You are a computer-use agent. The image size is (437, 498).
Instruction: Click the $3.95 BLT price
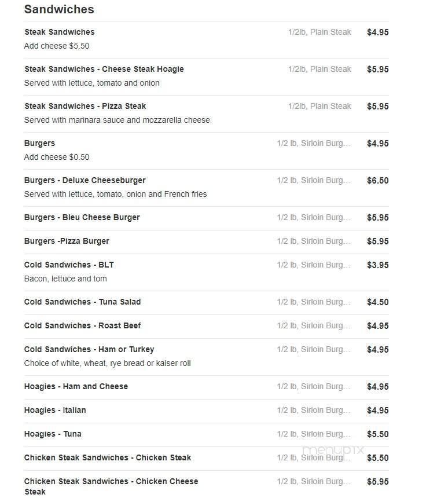point(377,265)
